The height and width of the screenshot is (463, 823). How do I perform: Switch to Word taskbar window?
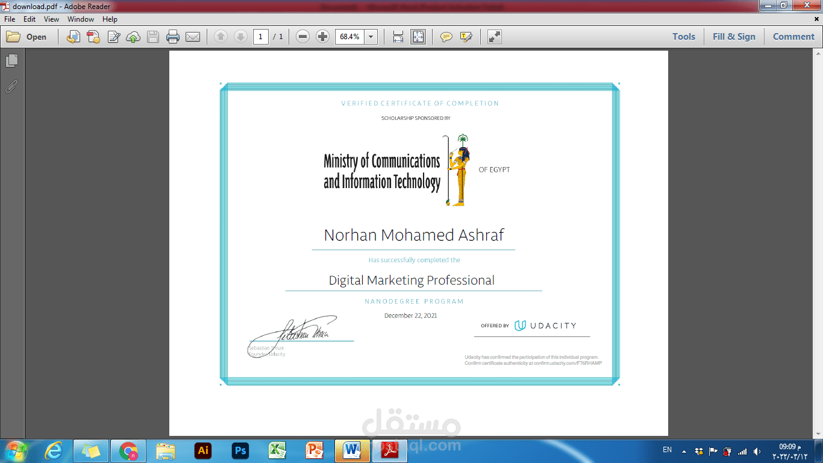point(352,450)
